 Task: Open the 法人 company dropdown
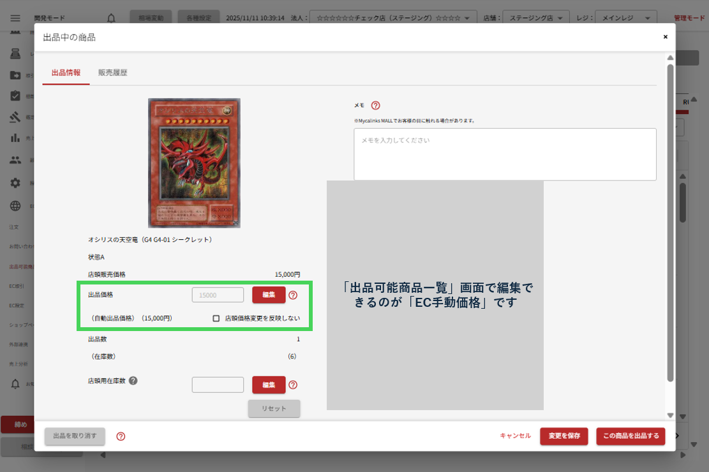click(392, 18)
